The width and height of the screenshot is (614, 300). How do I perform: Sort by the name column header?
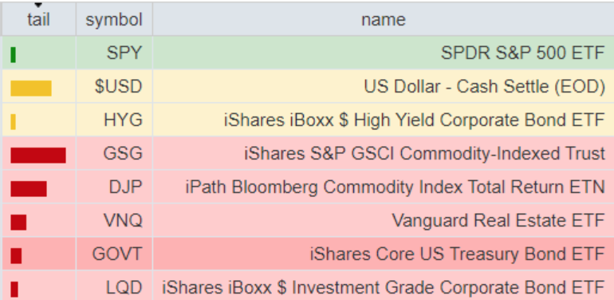(x=384, y=20)
